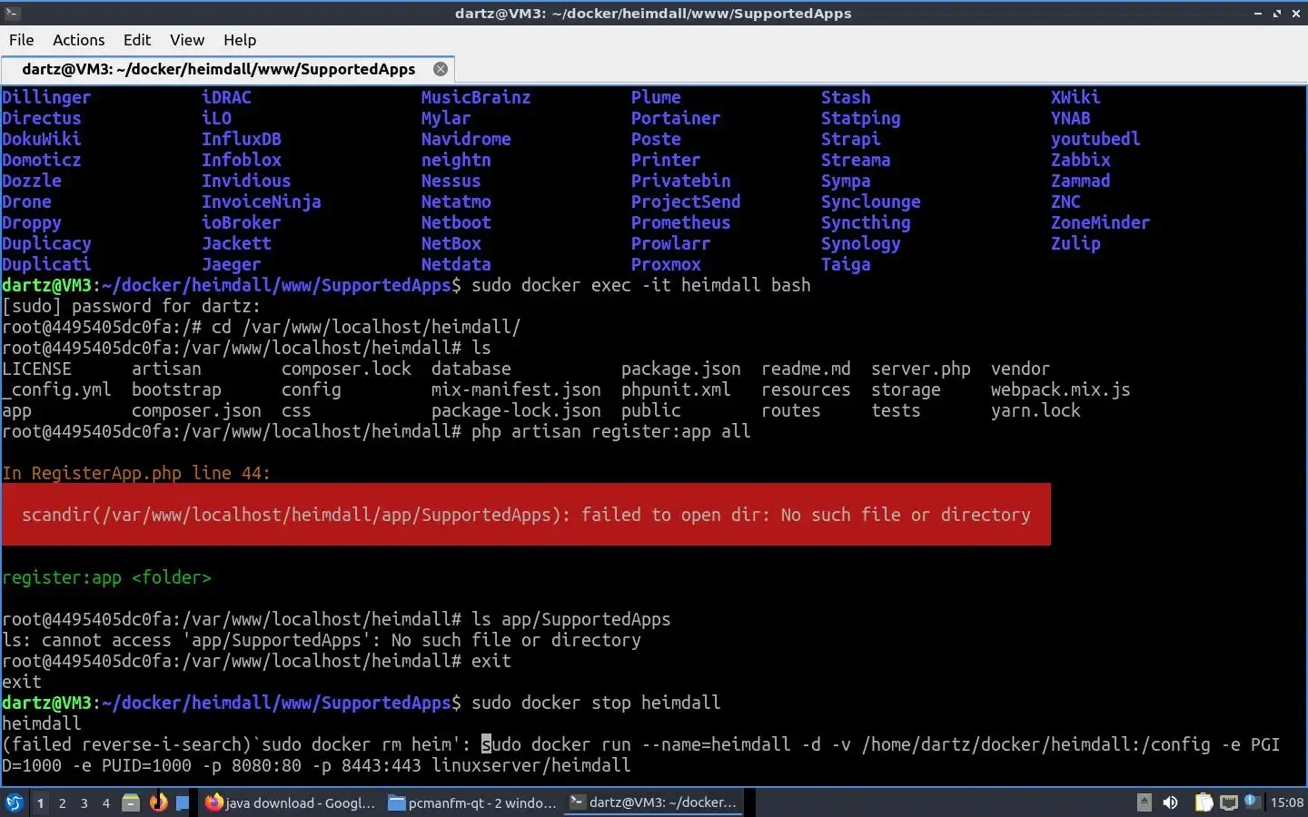Screen dimensions: 1308x817
Task: Switch to virtual desktop 3
Action: (84, 802)
